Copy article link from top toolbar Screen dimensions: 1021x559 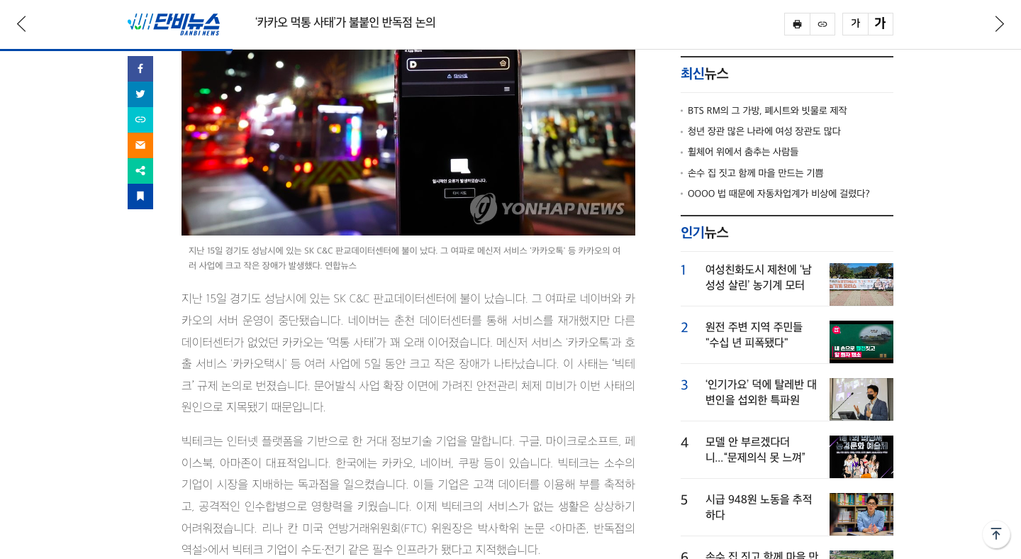822,24
